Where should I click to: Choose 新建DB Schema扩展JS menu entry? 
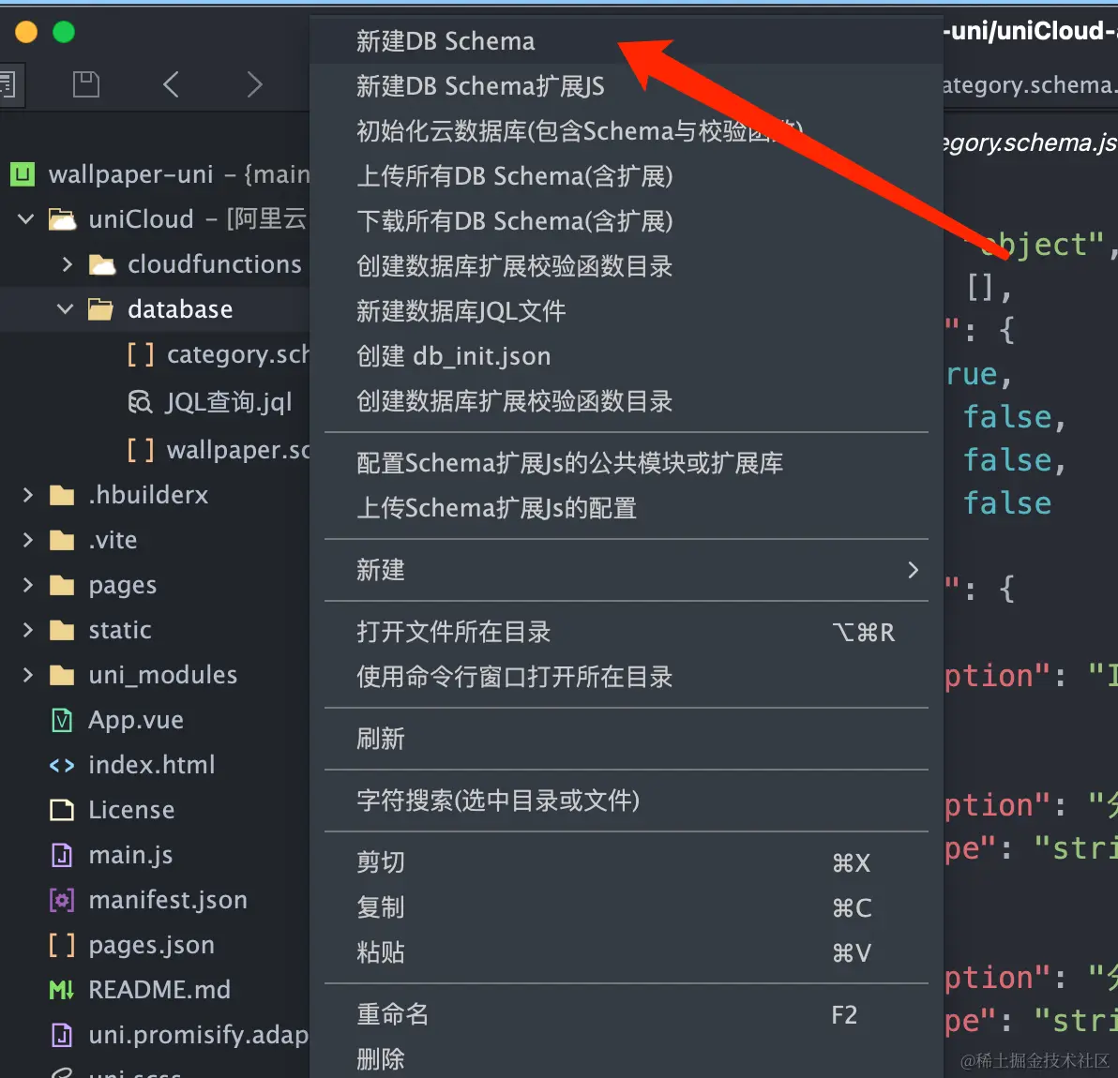point(626,86)
